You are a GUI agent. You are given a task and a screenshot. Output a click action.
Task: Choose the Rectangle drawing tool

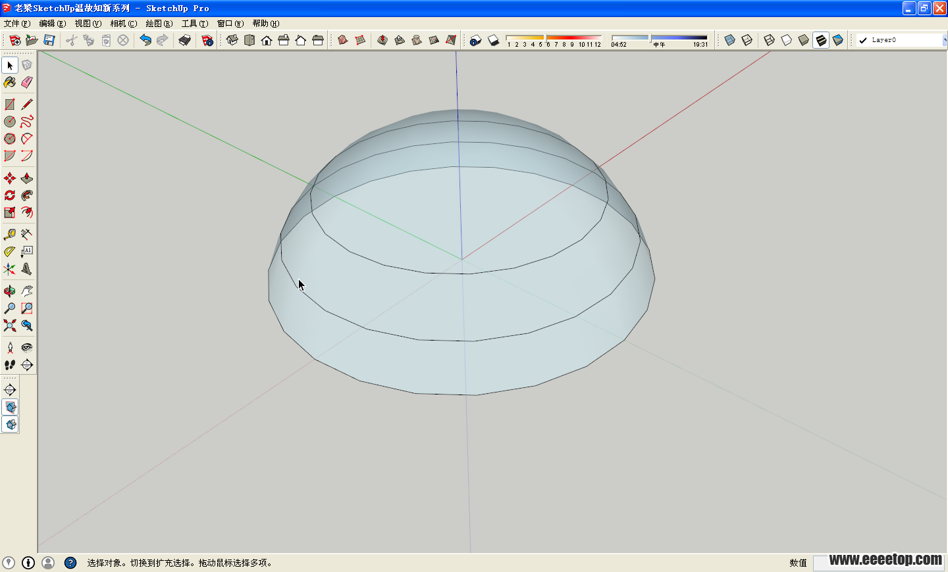(x=10, y=105)
